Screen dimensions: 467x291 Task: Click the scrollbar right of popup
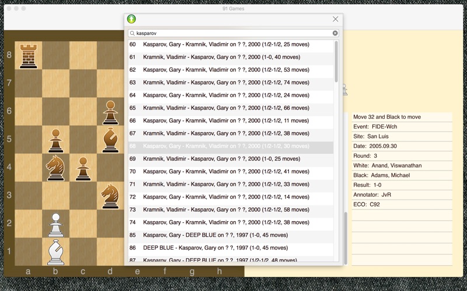pos(346,238)
